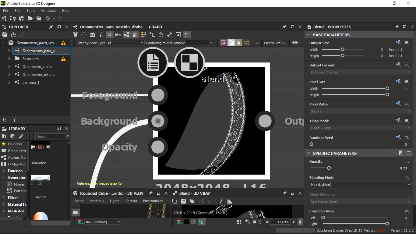Click the Random Seed slider handle

311,144
